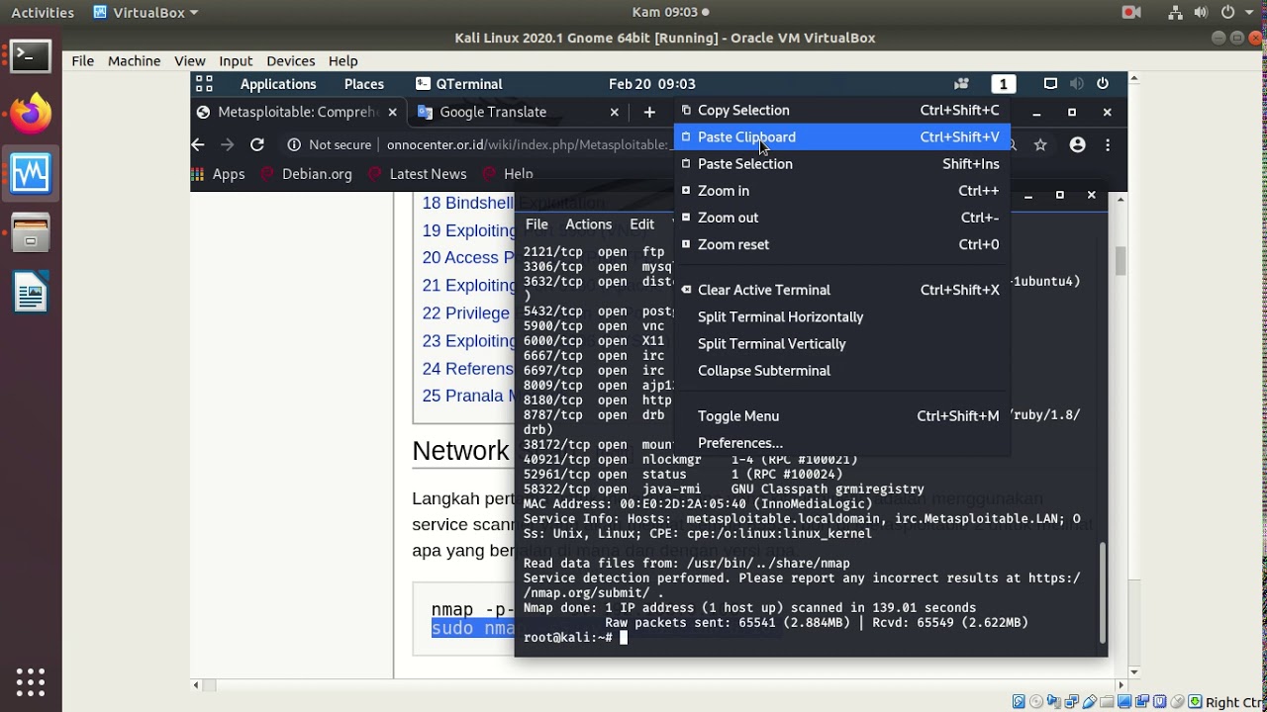Close the Metasploitable tab
This screenshot has height=712, width=1267.
tap(393, 113)
